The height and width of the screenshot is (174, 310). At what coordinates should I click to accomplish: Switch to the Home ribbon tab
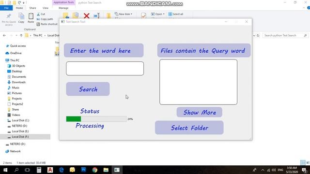pyautogui.click(x=19, y=8)
